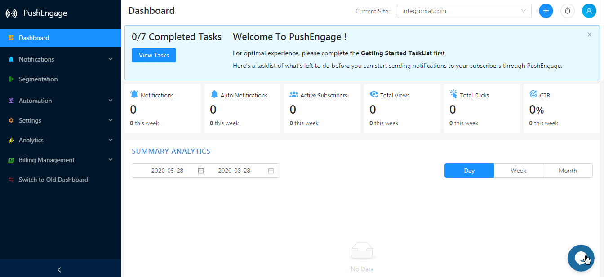Click the Billing Management money icon
This screenshot has width=604, height=277.
11,160
